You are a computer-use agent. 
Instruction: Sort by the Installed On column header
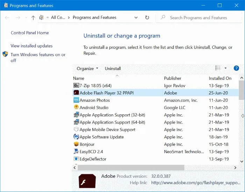[x=220, y=78]
